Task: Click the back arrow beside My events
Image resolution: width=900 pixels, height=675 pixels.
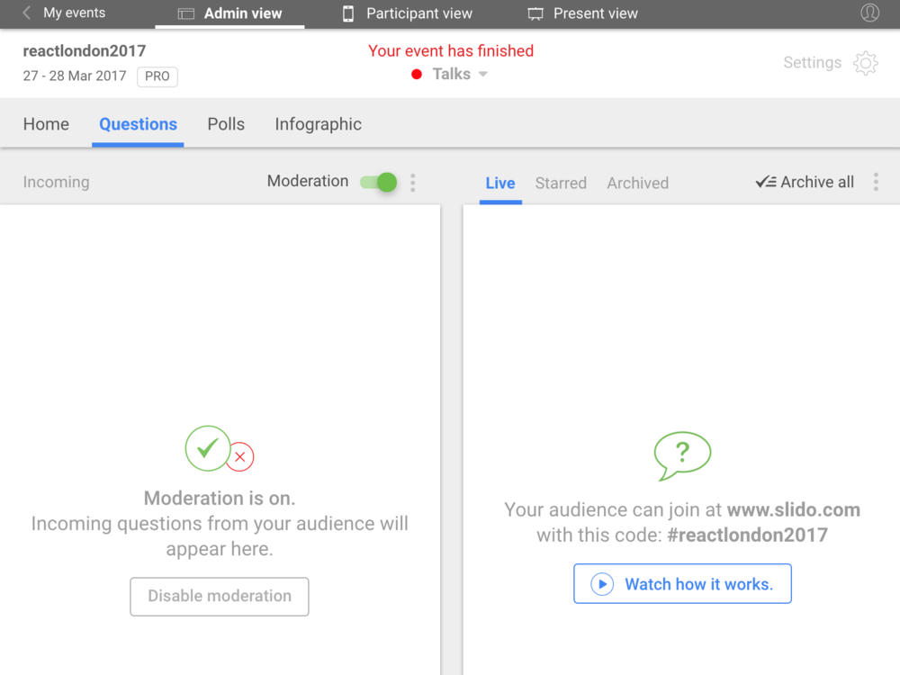Action: pyautogui.click(x=27, y=13)
